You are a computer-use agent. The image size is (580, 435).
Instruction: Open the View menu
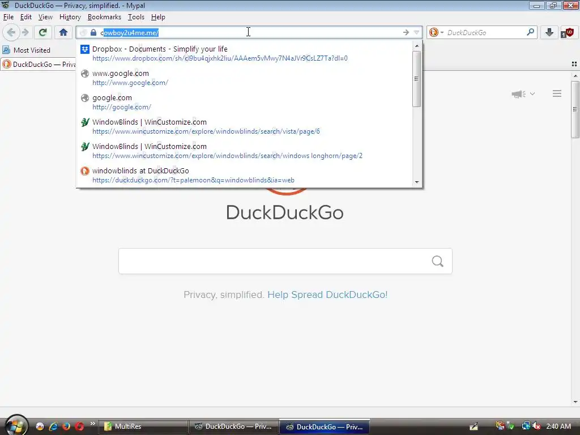(x=45, y=17)
